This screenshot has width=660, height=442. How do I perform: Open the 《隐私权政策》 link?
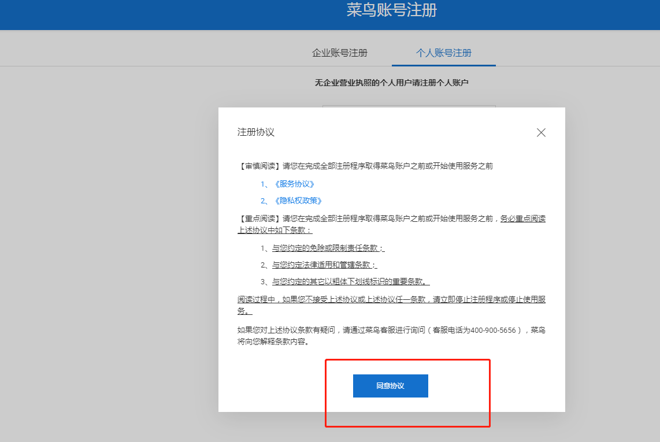[298, 201]
